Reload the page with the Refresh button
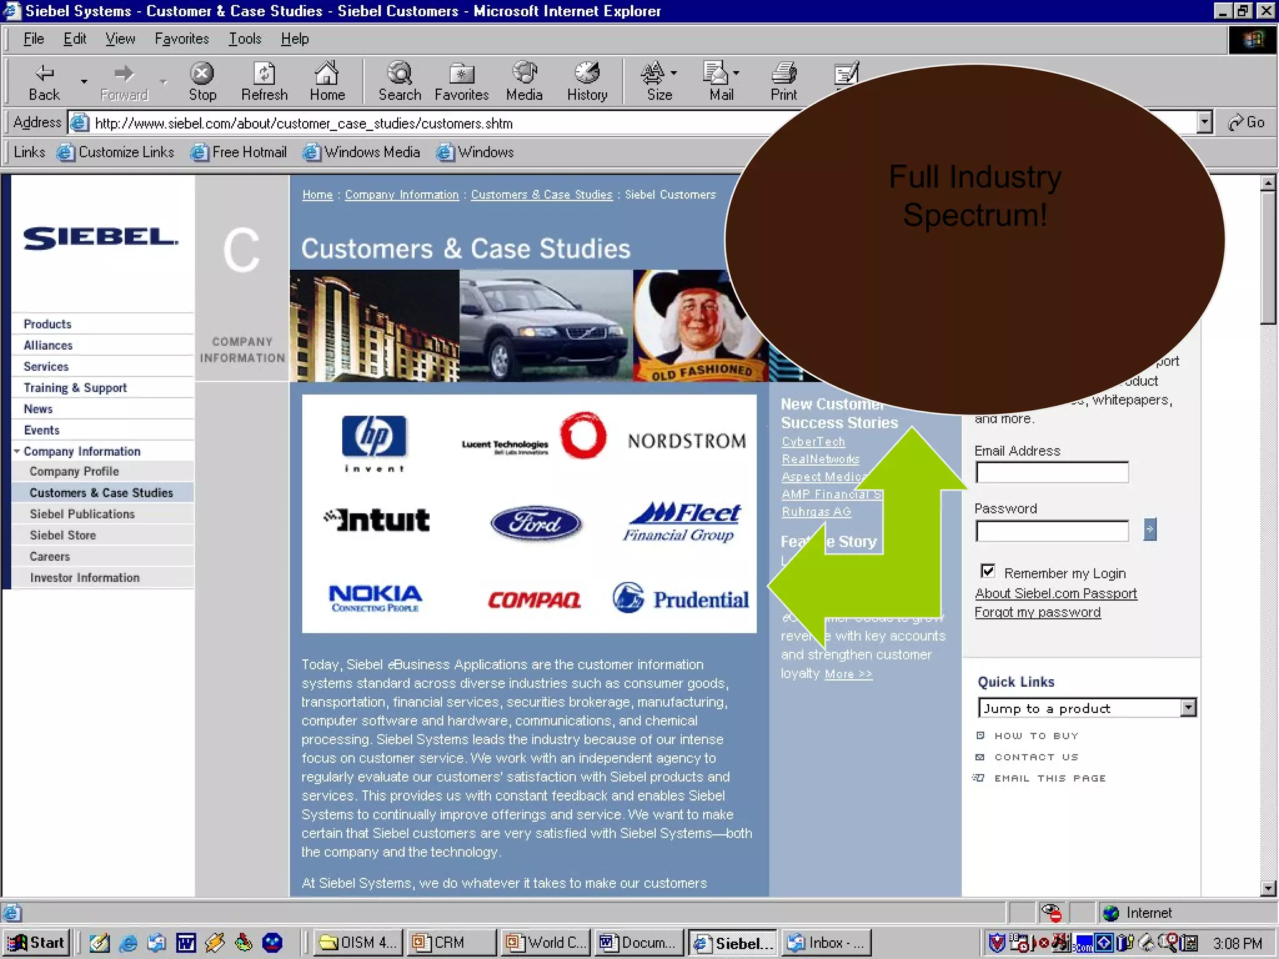This screenshot has width=1279, height=959. [x=265, y=82]
